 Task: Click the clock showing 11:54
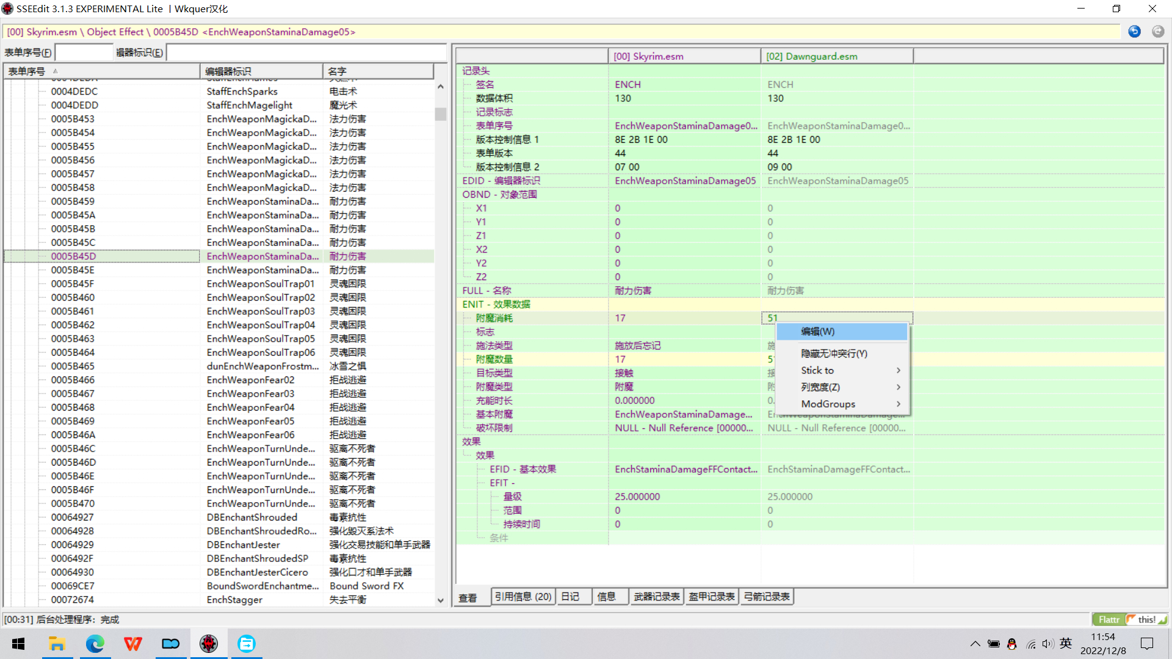1102,637
